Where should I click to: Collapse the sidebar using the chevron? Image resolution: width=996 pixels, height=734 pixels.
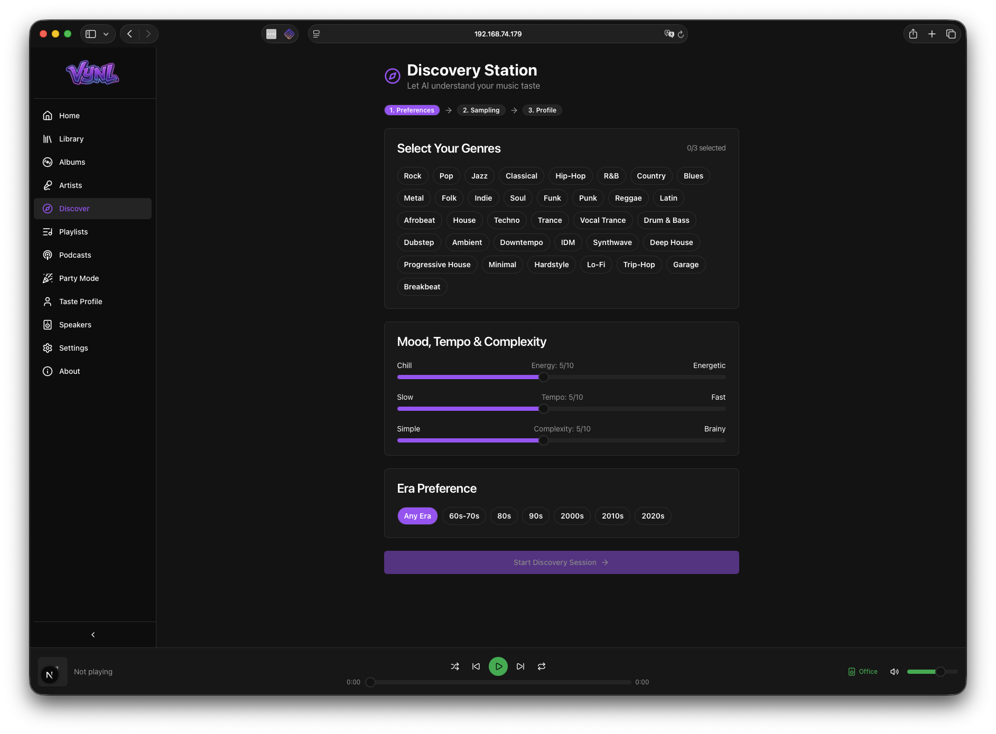93,635
